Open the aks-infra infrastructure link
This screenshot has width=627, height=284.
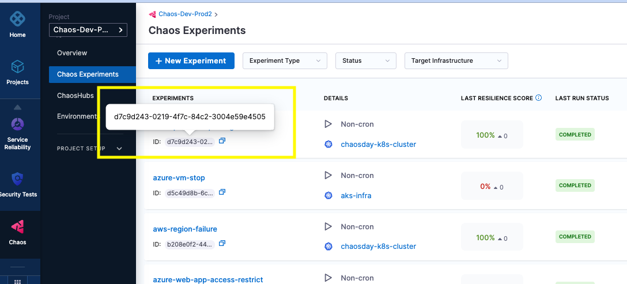click(356, 195)
